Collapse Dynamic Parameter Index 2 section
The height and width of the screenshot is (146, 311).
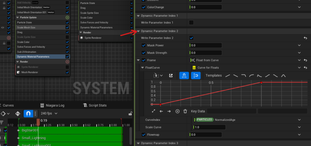[138, 31]
